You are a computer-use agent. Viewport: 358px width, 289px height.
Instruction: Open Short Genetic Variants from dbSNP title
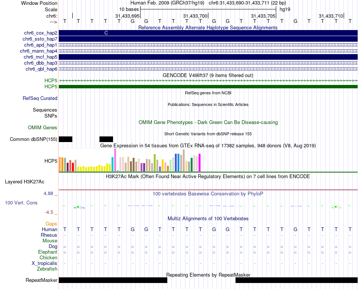click(208, 134)
